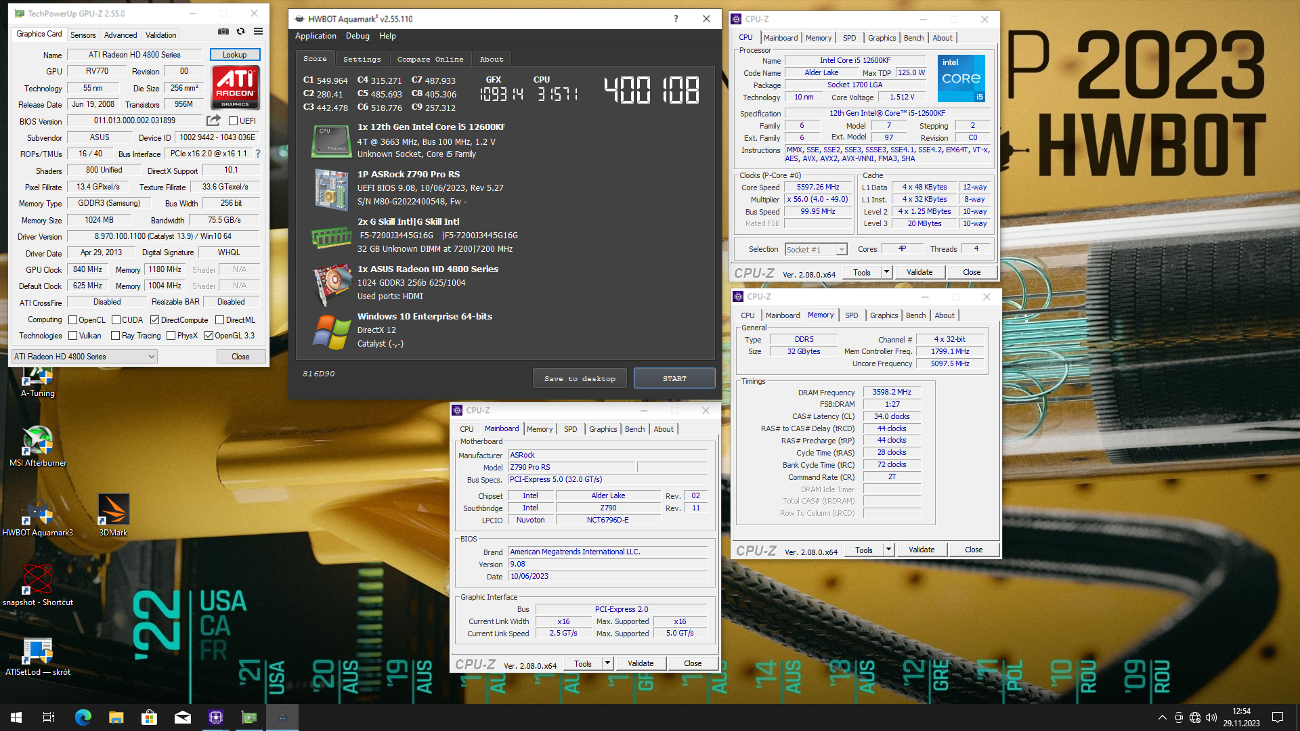Open the Mail app from the taskbar
The width and height of the screenshot is (1300, 731).
click(x=182, y=717)
